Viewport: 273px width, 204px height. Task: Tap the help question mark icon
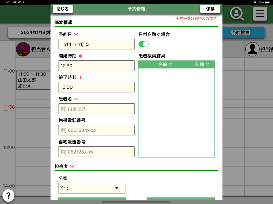coord(9,196)
